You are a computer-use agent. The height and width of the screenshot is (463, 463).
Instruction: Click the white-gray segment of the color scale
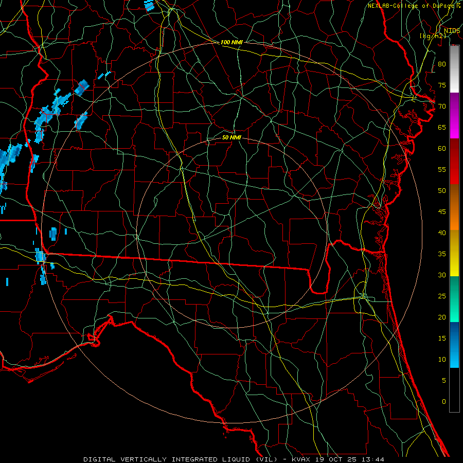tap(454, 69)
